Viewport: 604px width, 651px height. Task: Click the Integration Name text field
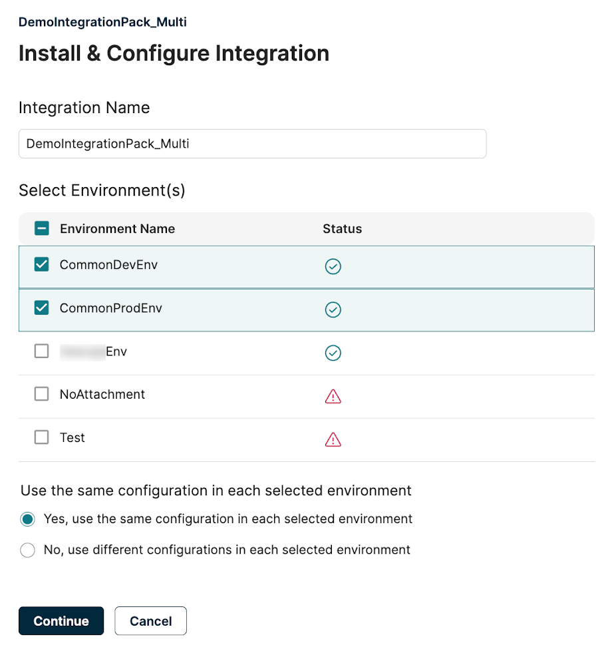[252, 144]
